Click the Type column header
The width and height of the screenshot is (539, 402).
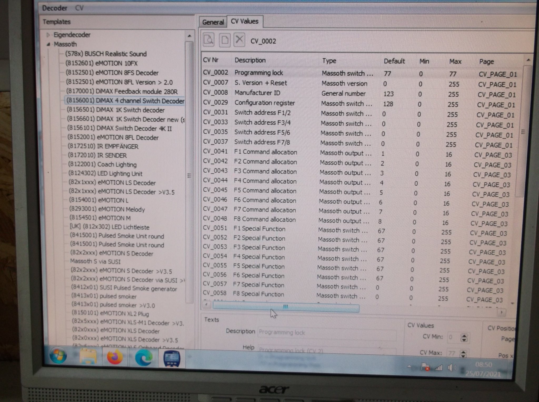(x=329, y=61)
